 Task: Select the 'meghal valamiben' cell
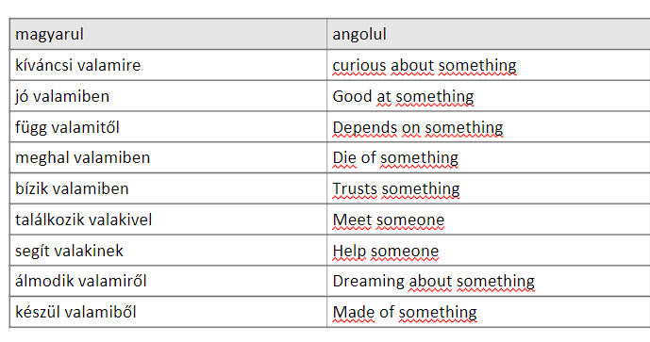(x=168, y=157)
